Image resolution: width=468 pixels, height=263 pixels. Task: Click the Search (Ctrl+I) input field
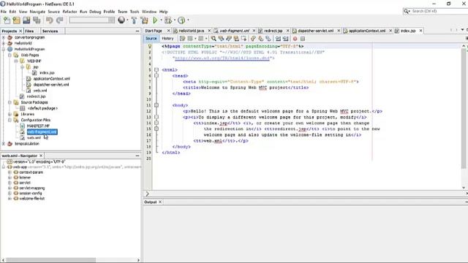439,11
